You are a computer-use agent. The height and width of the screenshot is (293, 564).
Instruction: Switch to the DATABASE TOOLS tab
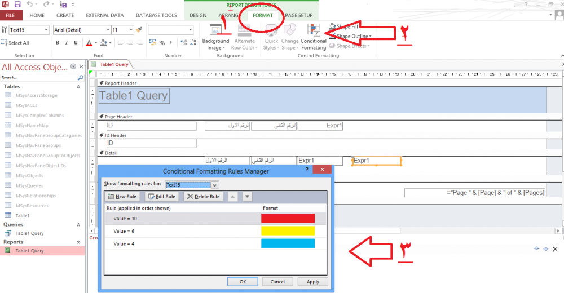coord(156,15)
